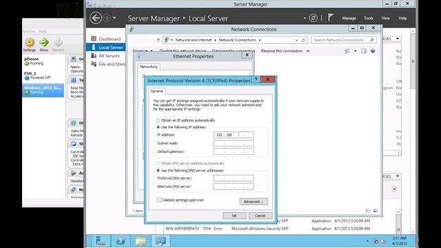The image size is (441, 248).
Task: Click the Alternate DNS server field
Action: (x=234, y=187)
